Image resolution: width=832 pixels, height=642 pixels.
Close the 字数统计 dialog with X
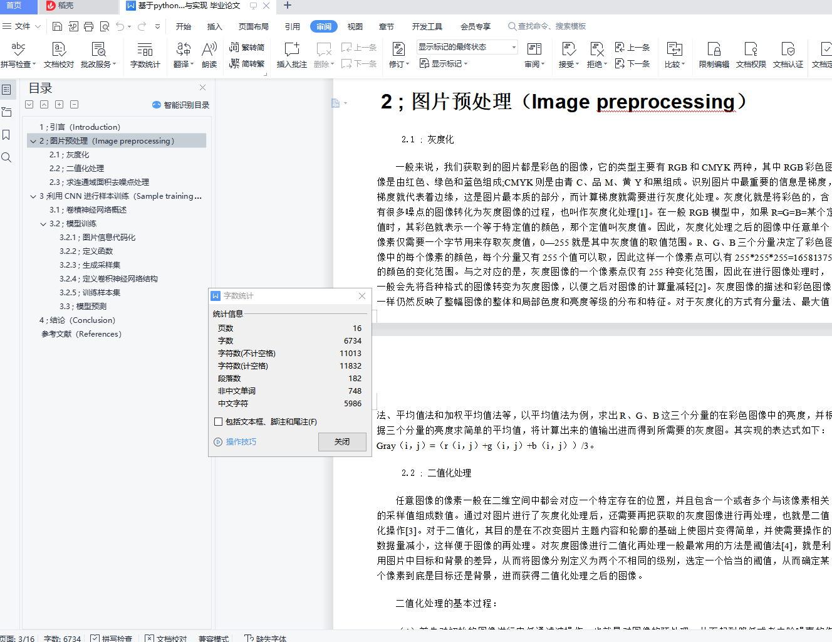click(362, 296)
